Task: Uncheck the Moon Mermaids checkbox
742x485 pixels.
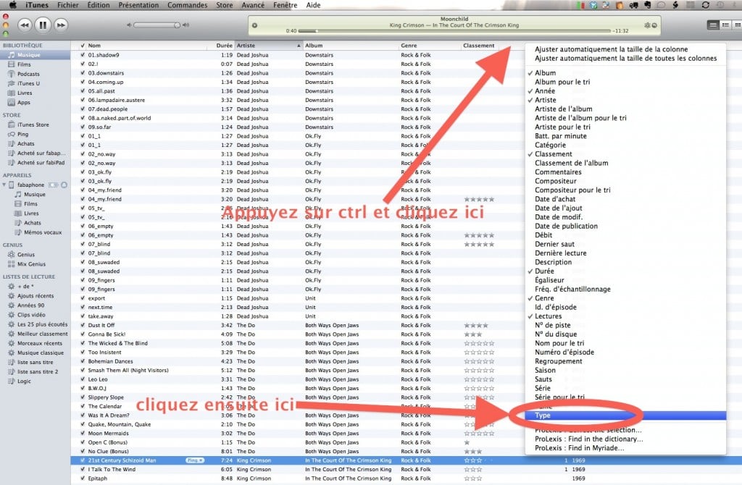Action: point(83,434)
